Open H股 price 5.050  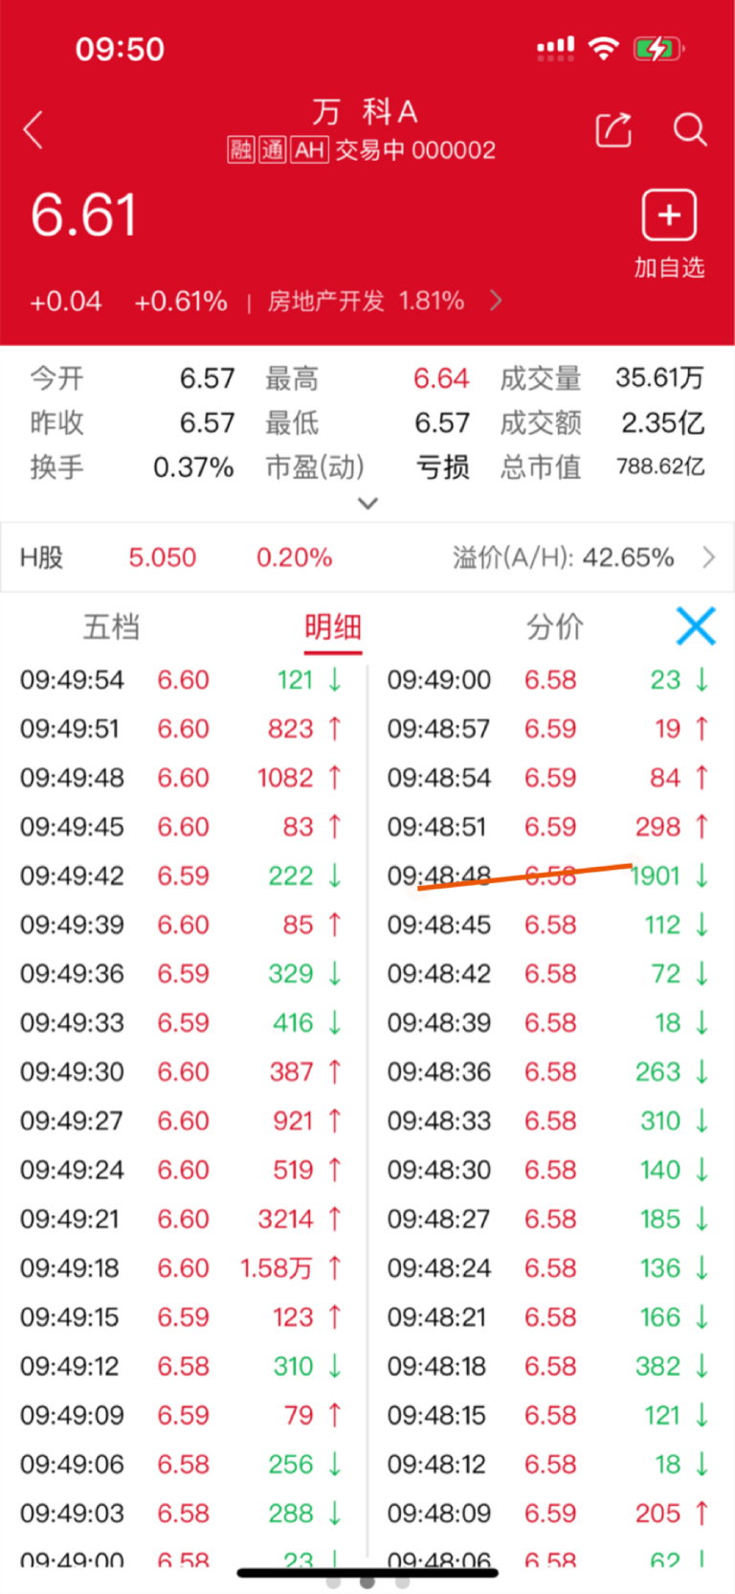pos(163,558)
